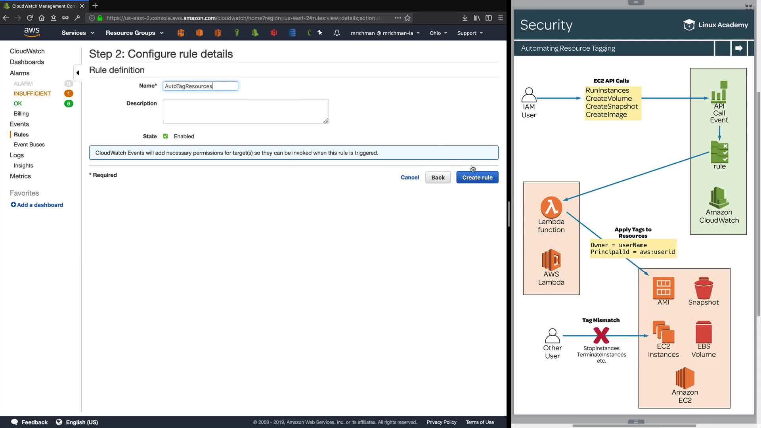Open Event Buses in the sidebar
761x428 pixels.
(x=29, y=145)
